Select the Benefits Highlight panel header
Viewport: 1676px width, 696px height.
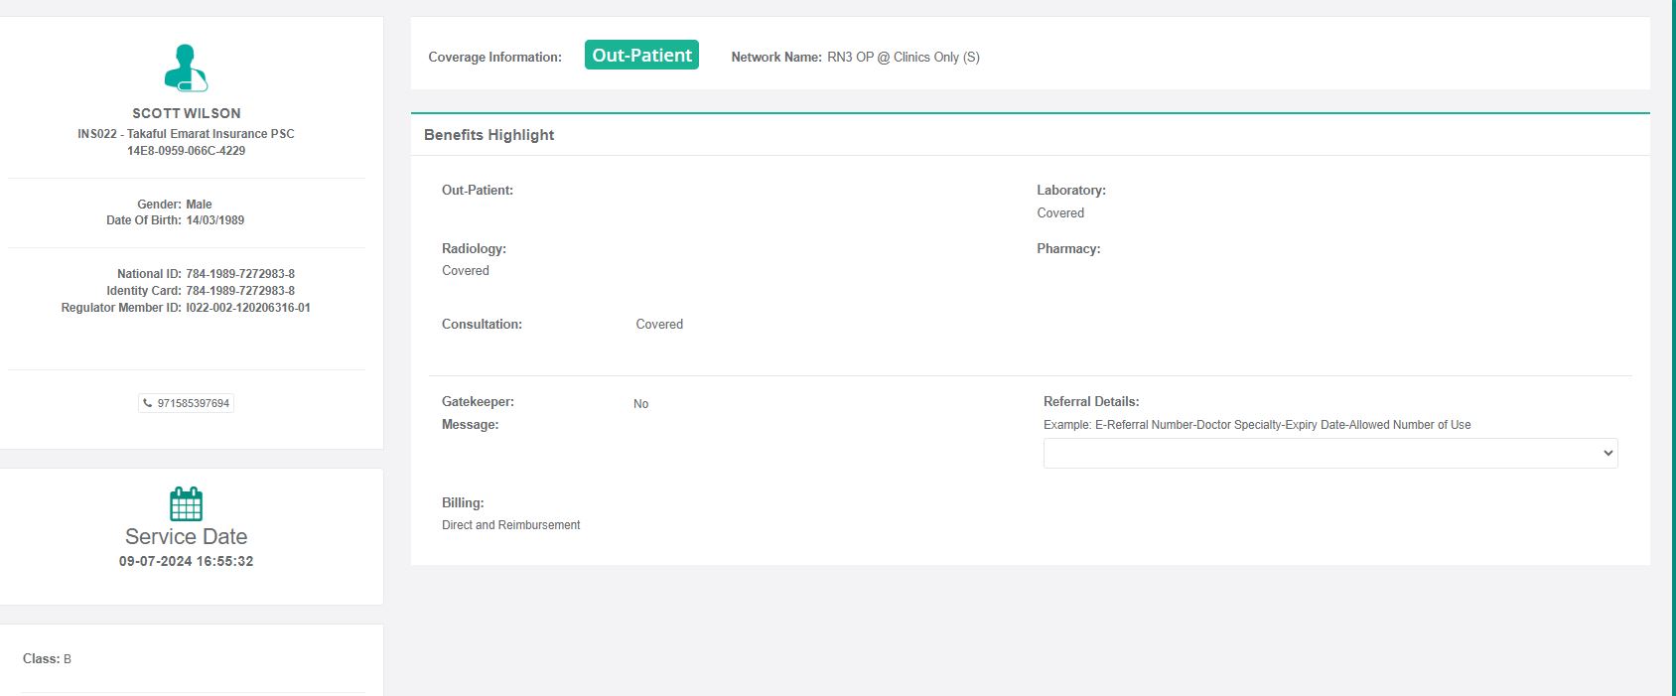[489, 135]
